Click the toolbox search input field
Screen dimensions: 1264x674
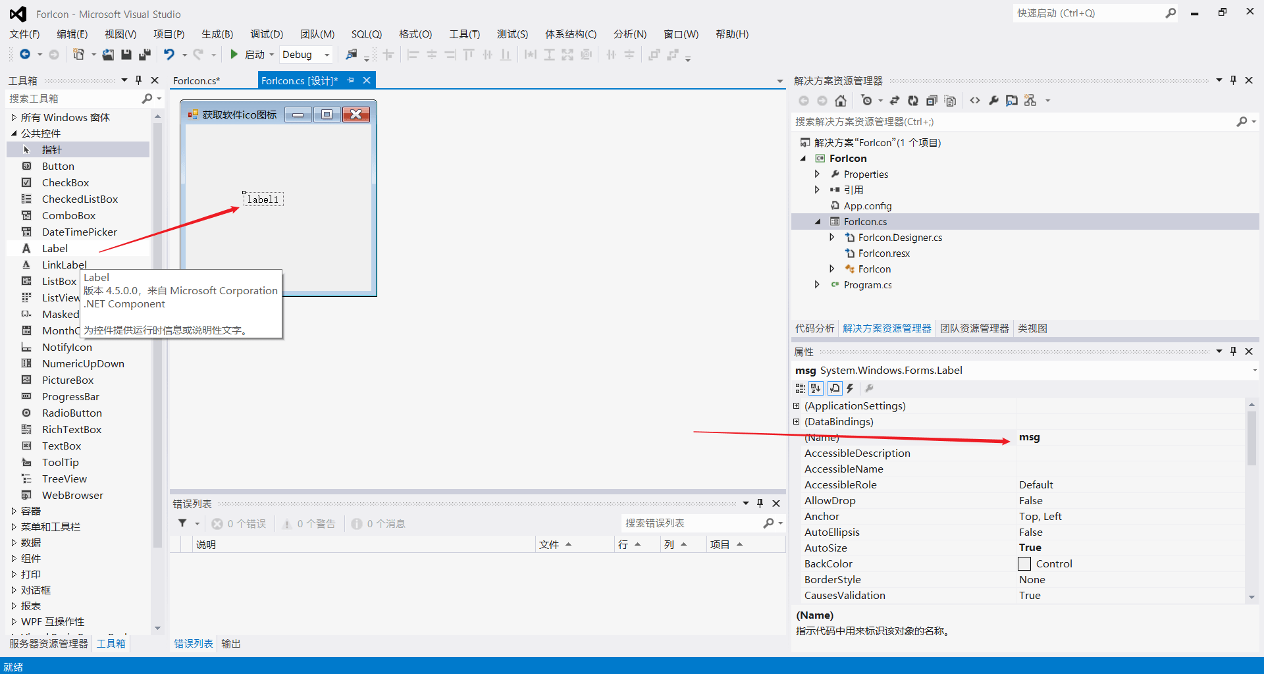[x=72, y=99]
